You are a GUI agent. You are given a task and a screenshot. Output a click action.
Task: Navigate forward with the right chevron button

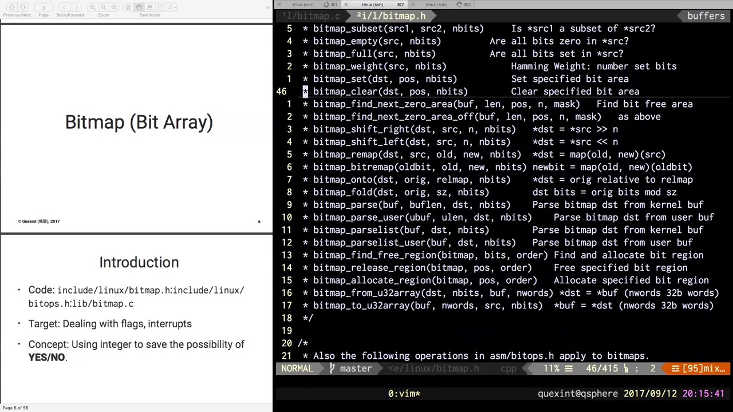coord(76,7)
